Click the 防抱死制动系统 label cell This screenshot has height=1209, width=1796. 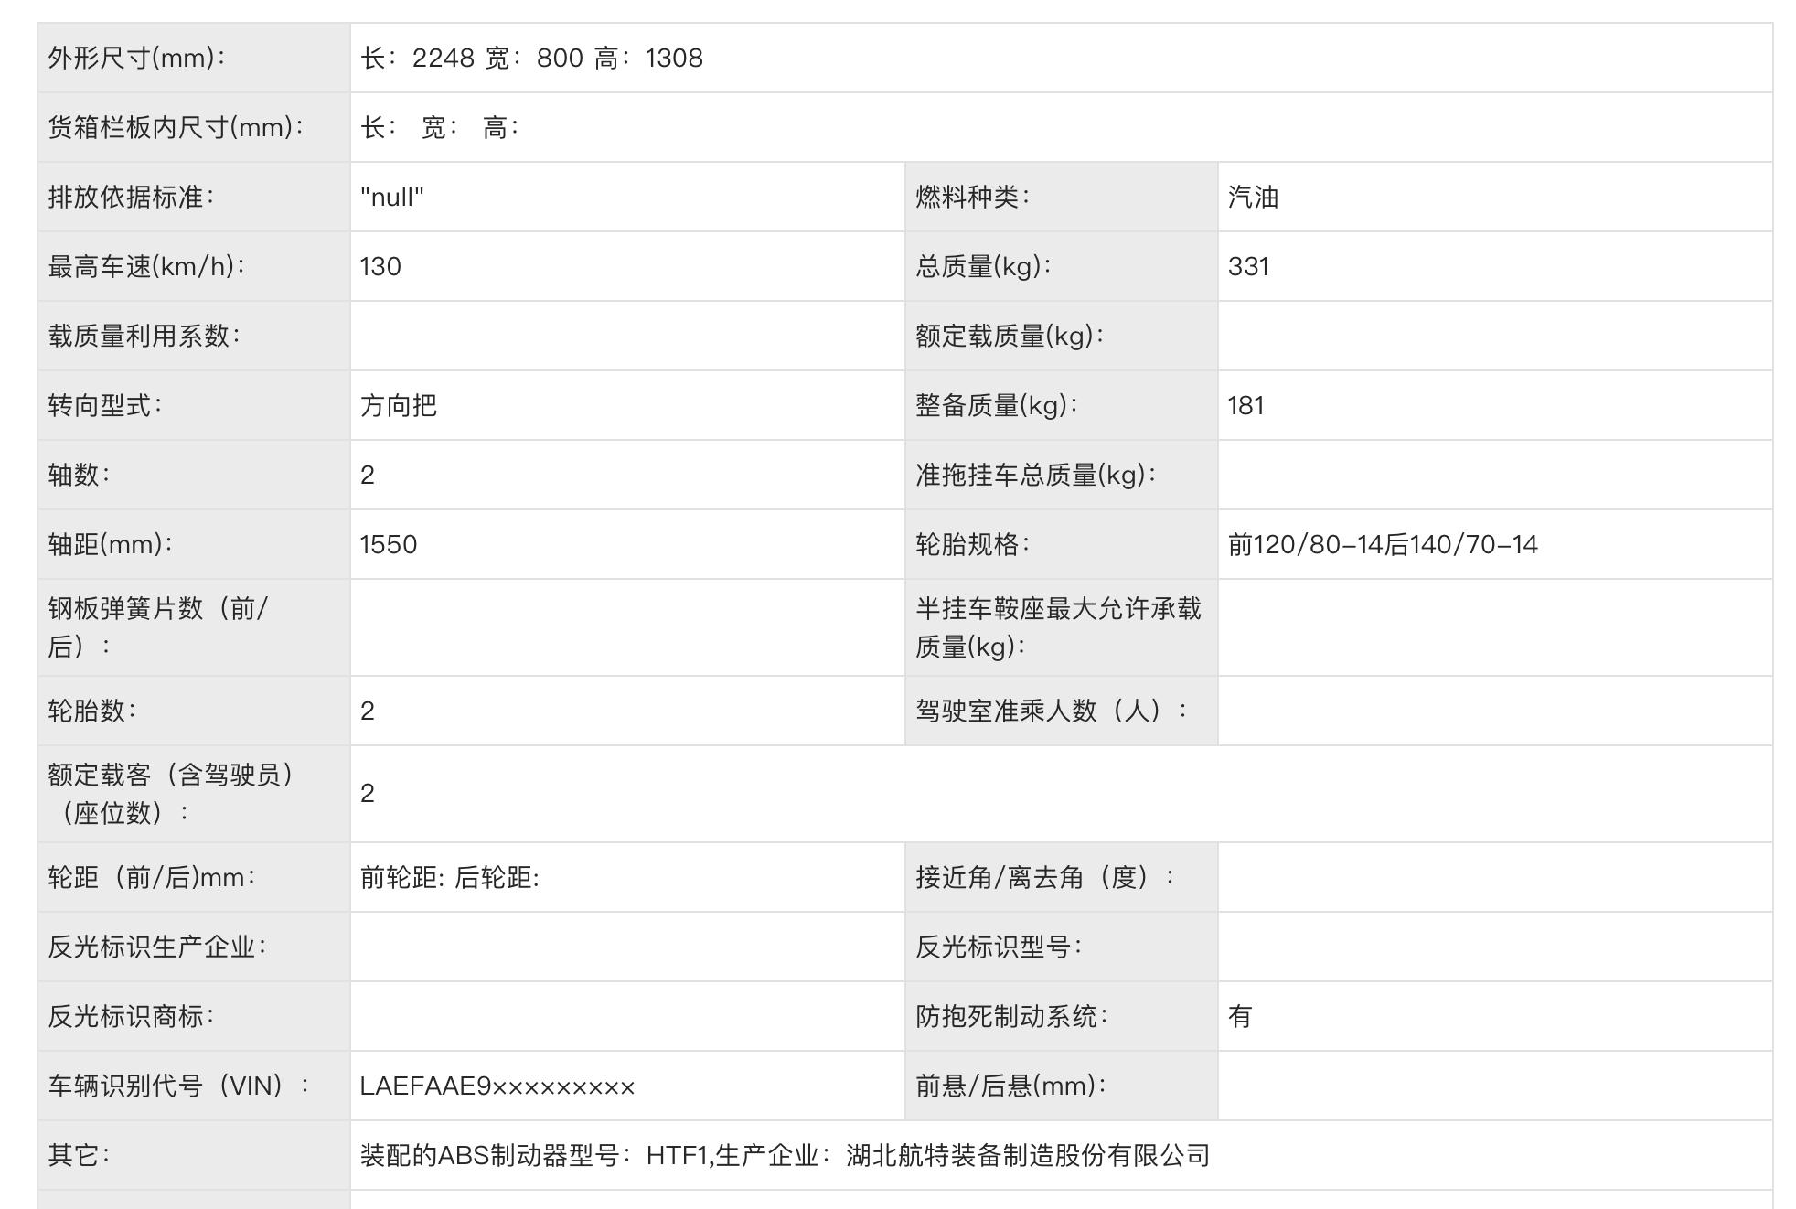pos(1011,1017)
